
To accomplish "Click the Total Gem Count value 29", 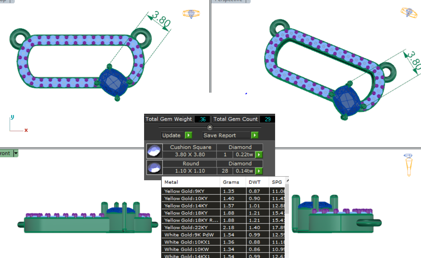I will (267, 119).
